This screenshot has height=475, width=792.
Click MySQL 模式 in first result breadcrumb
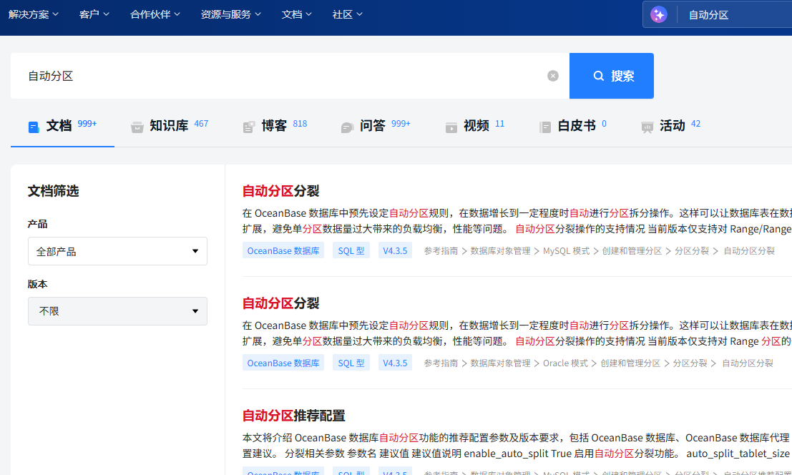point(566,251)
